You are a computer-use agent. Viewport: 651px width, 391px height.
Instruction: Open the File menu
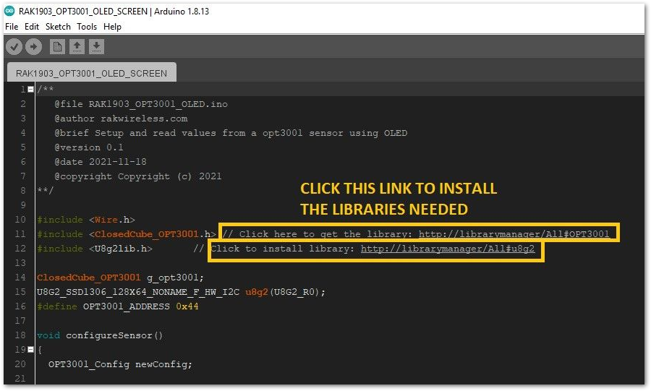click(x=12, y=27)
